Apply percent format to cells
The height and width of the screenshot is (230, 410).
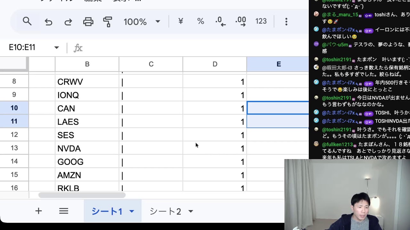201,21
